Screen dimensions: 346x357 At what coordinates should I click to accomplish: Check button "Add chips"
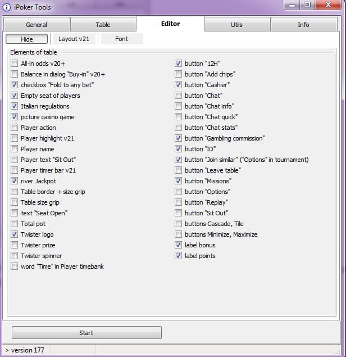[179, 74]
